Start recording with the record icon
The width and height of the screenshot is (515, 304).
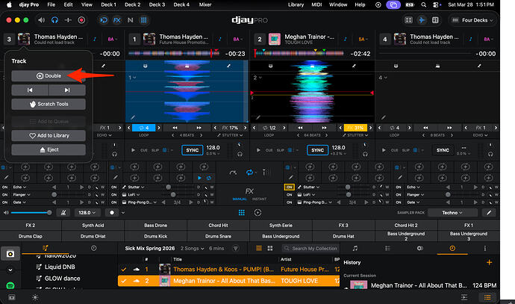pyautogui.click(x=81, y=20)
